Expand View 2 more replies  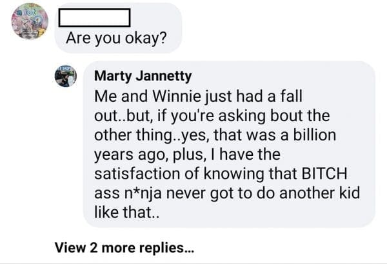124,246
